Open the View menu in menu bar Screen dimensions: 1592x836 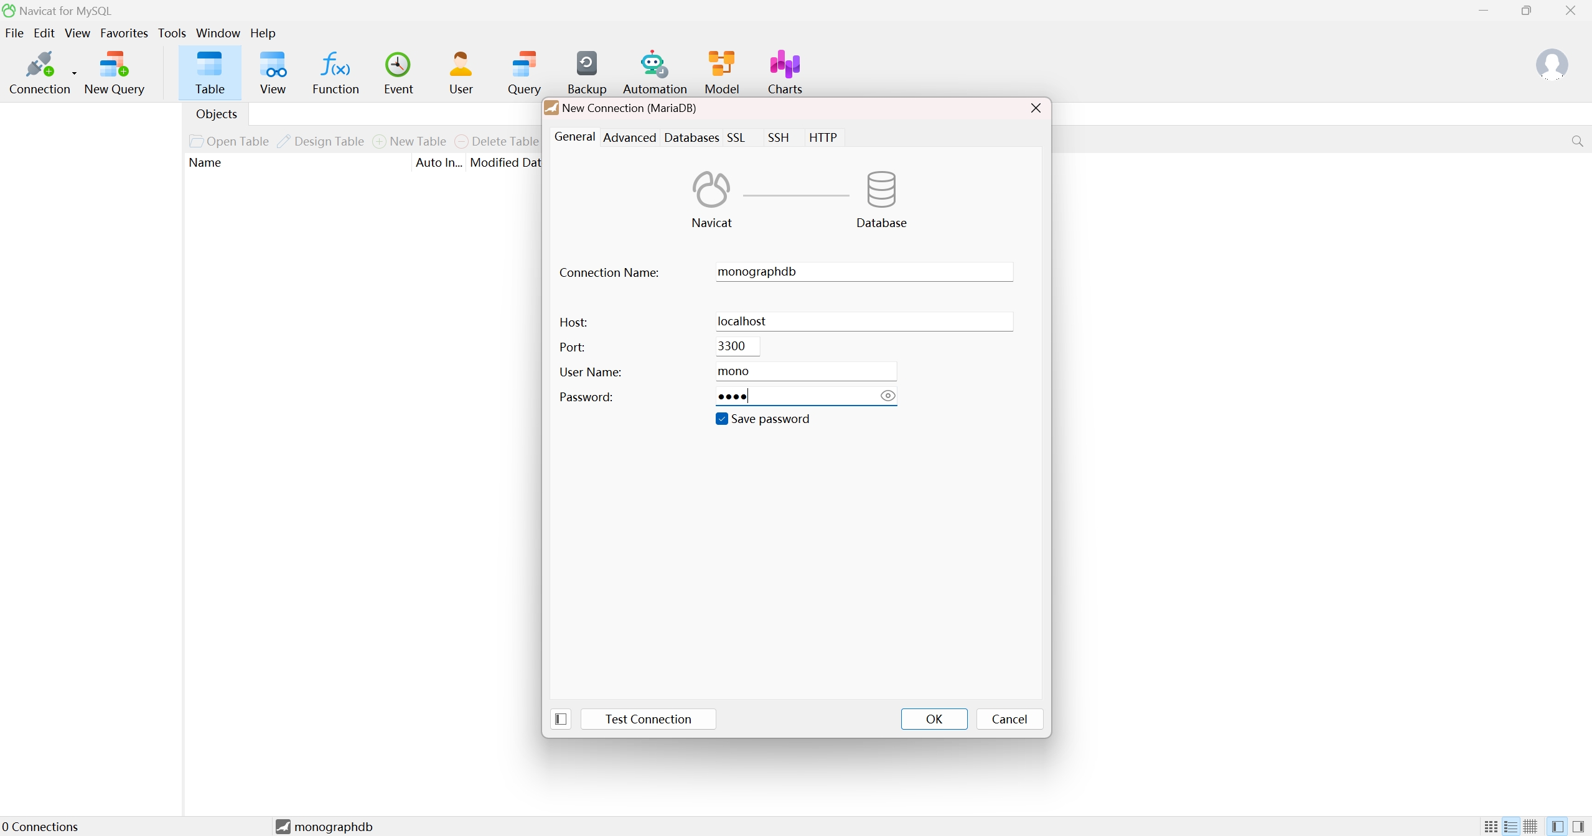click(77, 33)
